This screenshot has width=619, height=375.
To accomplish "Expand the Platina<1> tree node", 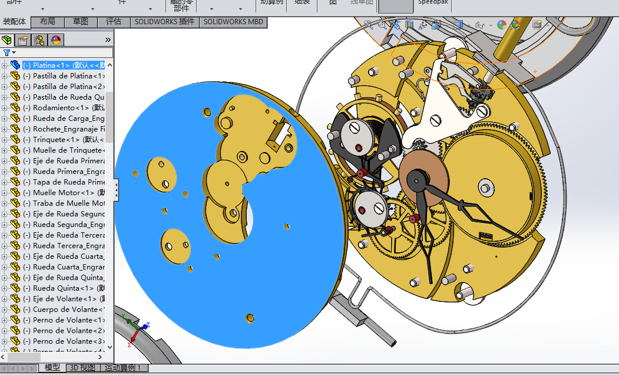I will 4,65.
